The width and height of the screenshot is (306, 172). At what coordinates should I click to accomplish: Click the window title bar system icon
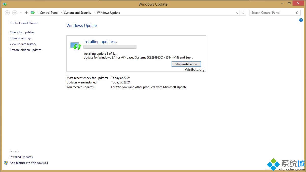tap(5, 4)
